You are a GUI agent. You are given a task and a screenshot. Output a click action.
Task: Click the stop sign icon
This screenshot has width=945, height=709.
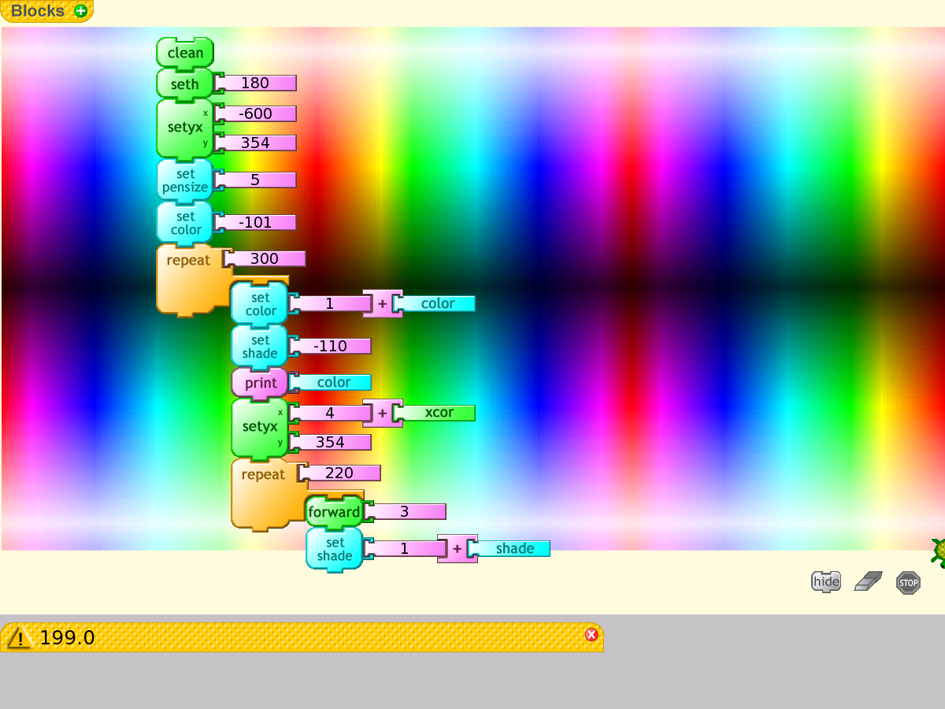[908, 583]
